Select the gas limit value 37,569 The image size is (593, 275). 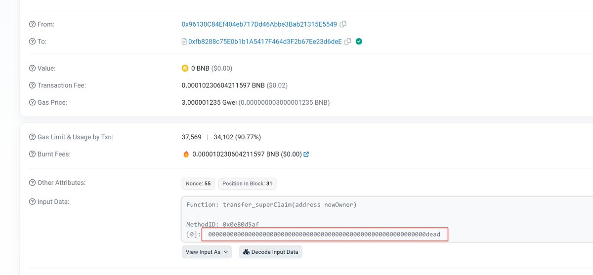(x=192, y=137)
